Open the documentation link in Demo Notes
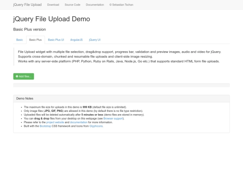This screenshot has height=182, width=243. [79, 122]
